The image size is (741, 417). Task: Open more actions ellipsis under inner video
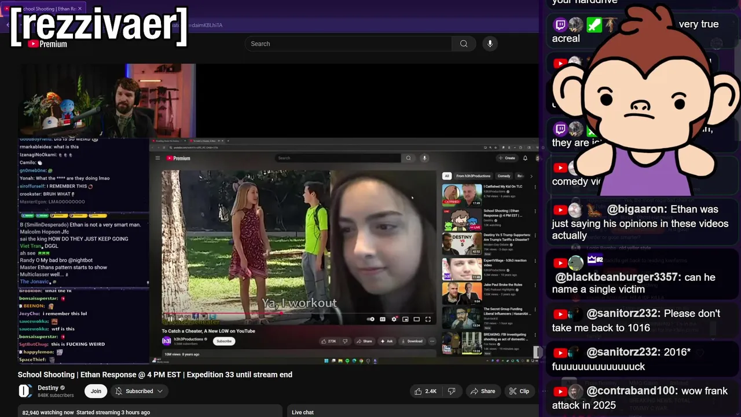click(x=432, y=341)
